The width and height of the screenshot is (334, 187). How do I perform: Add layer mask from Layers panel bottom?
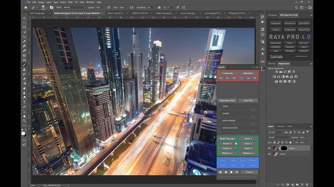(x=288, y=185)
